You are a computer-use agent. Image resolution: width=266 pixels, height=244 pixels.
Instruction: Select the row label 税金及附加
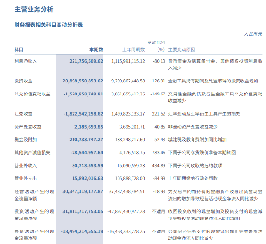pyautogui.click(x=26, y=140)
